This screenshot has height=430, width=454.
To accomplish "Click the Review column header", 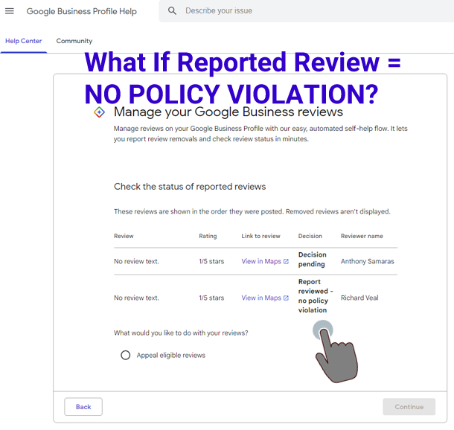I will (124, 236).
